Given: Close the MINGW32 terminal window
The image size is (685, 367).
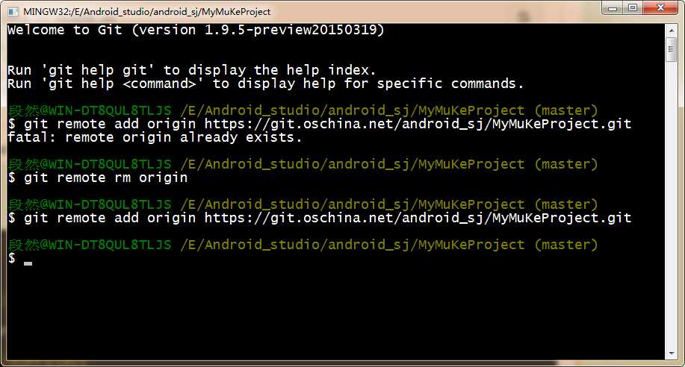Looking at the screenshot, I should point(660,8).
